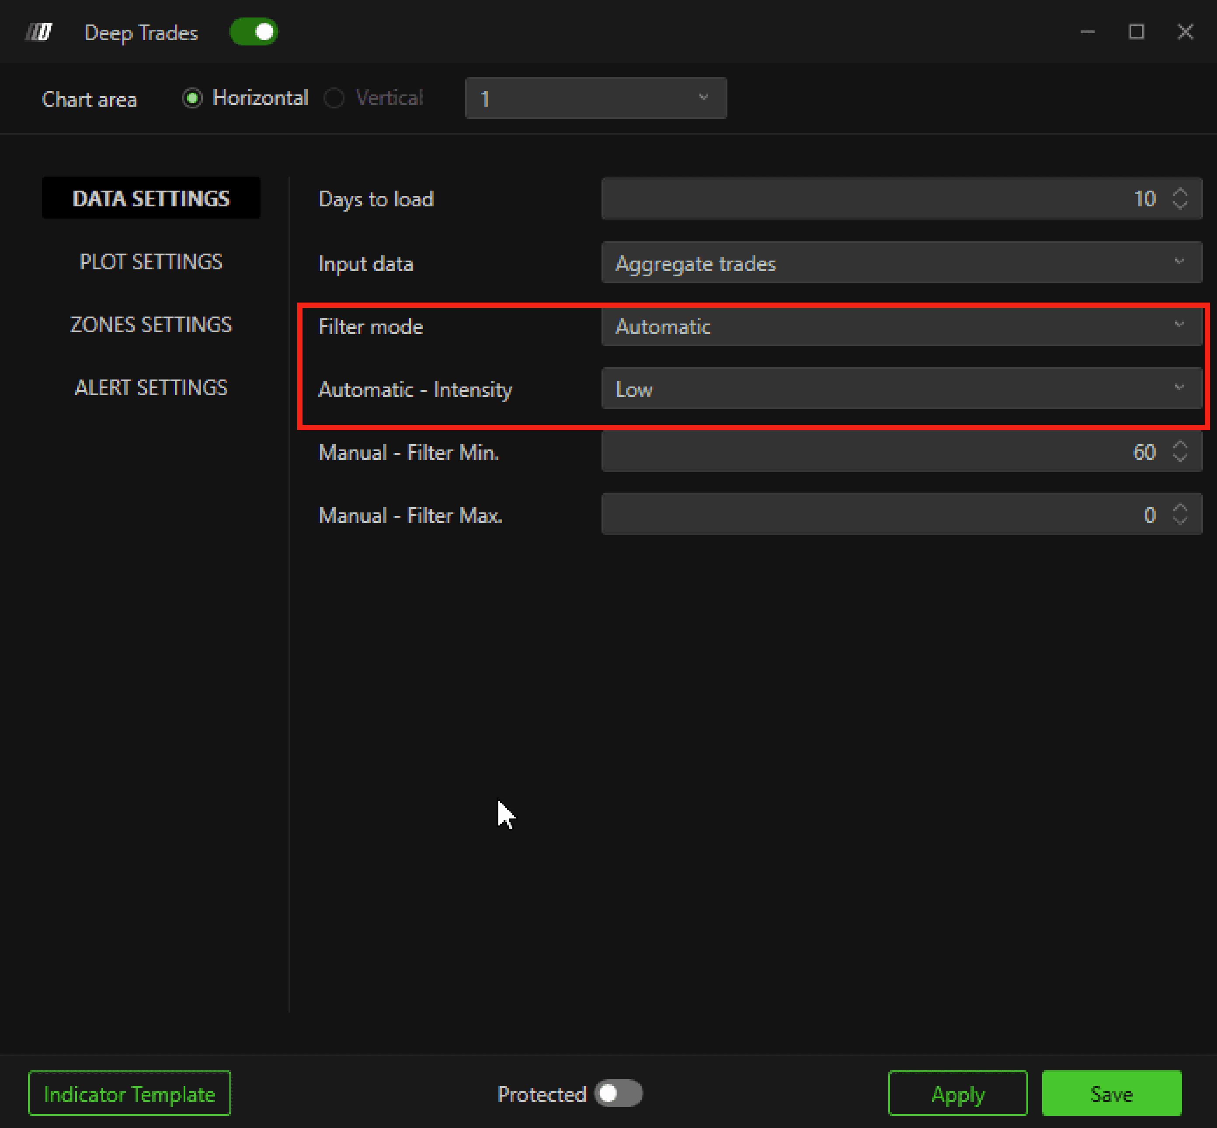Enable the Protected toggle

click(x=618, y=1093)
